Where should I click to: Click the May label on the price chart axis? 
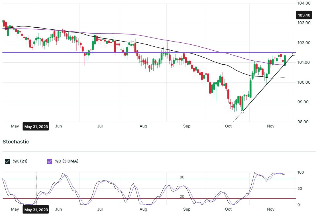pyautogui.click(x=15, y=126)
